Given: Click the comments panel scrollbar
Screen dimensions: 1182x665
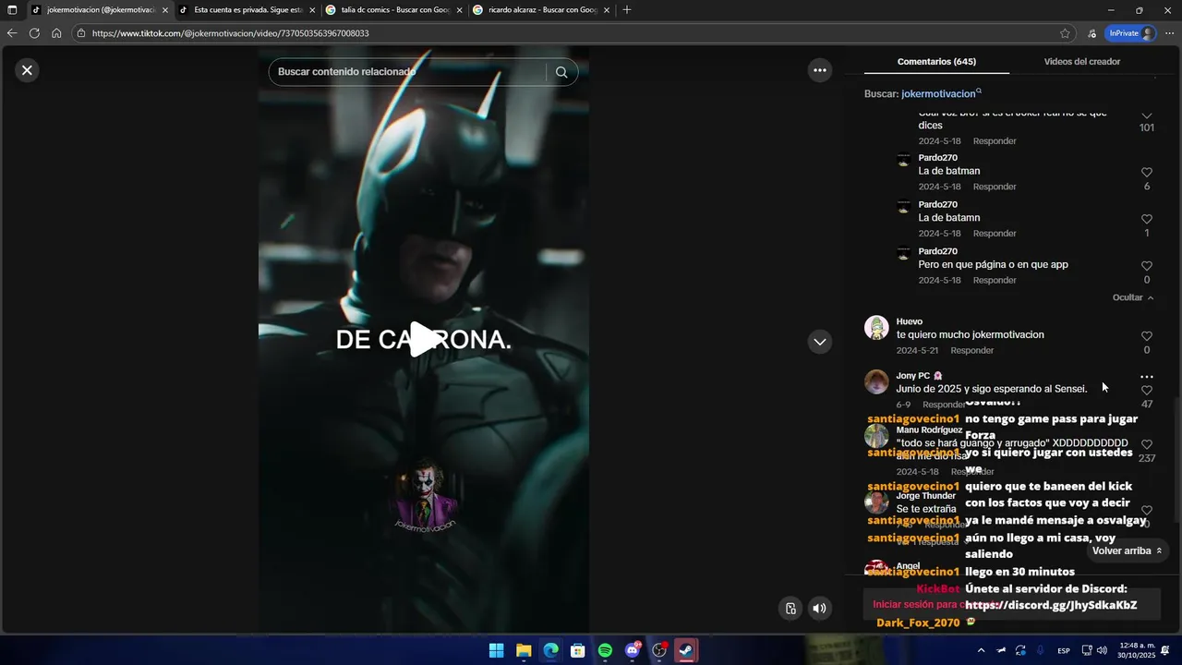Looking at the screenshot, I should click(1176, 460).
